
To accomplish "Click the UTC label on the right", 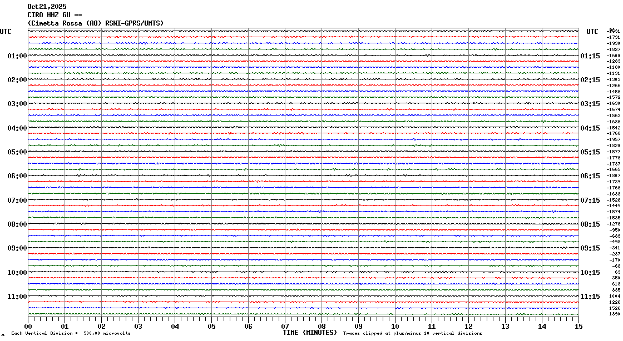I will pyautogui.click(x=592, y=32).
